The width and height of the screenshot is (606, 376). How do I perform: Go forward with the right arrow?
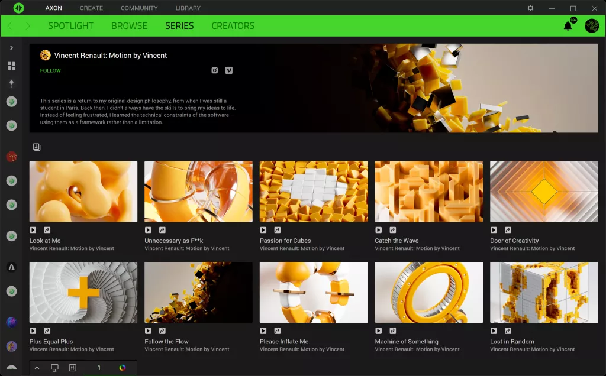(x=27, y=26)
